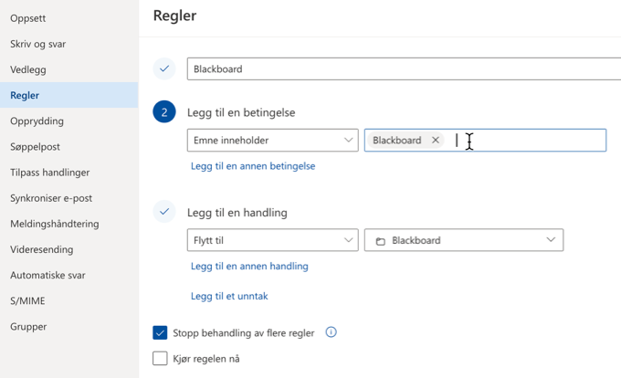
Task: Click the Blackboard keyword chip text
Action: point(397,140)
